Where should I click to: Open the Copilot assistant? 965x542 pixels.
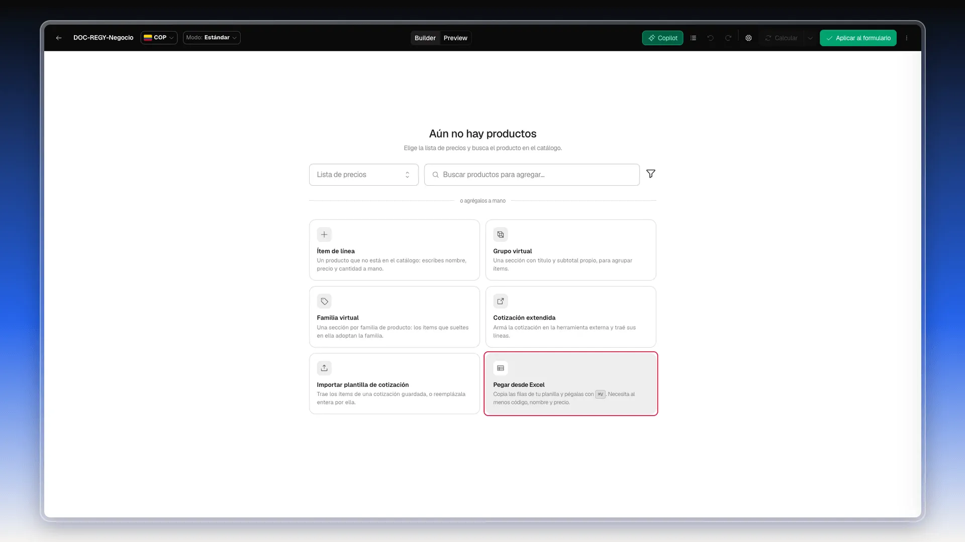[x=662, y=38]
